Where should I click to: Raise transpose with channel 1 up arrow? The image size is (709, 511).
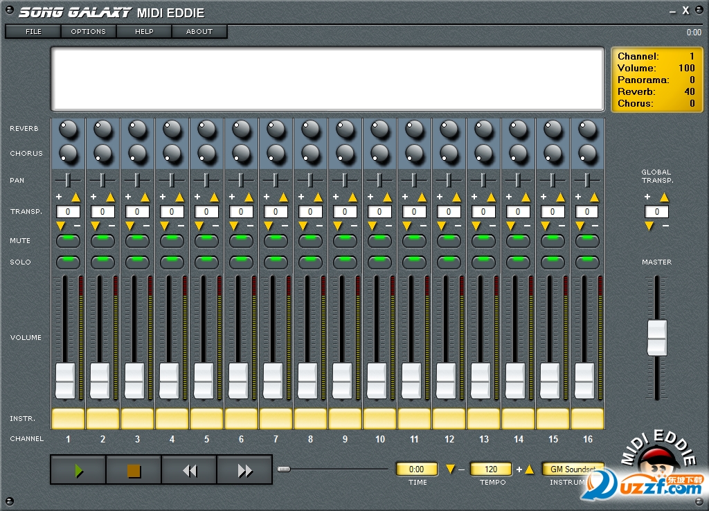(75, 197)
